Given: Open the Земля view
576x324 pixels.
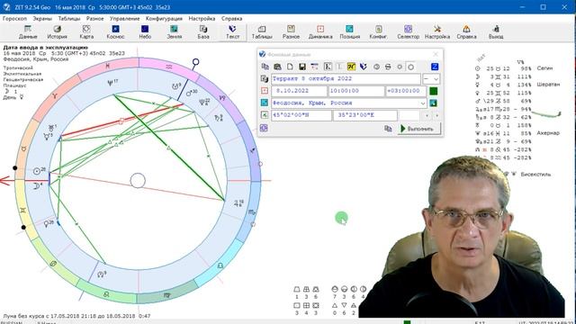Looking at the screenshot, I should coord(174,32).
